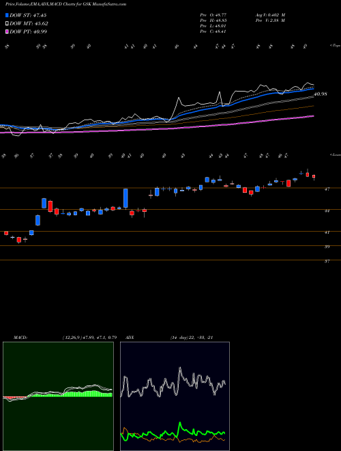Click the 'ADX' panel heading

point(130,338)
